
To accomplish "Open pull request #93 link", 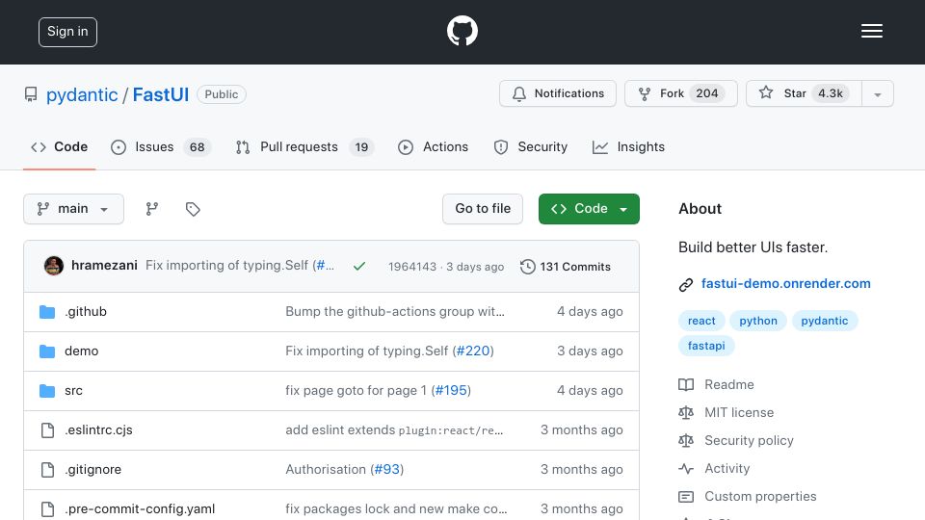I will [x=387, y=469].
